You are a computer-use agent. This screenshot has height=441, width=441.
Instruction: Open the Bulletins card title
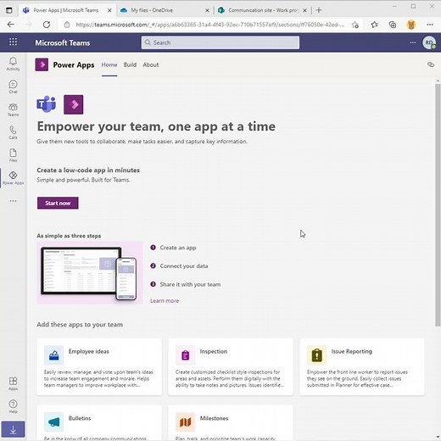pos(80,418)
